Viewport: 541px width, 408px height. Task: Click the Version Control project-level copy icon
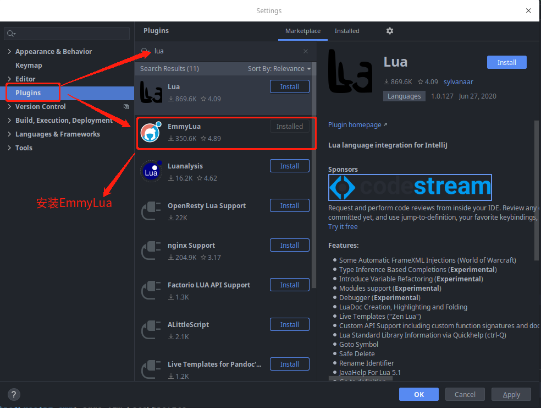coord(126,107)
